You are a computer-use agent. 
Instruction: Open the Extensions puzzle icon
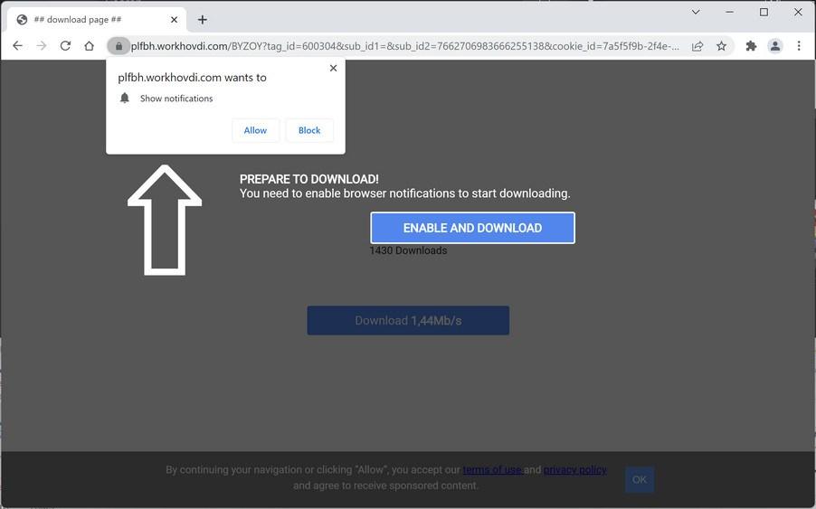pyautogui.click(x=751, y=46)
